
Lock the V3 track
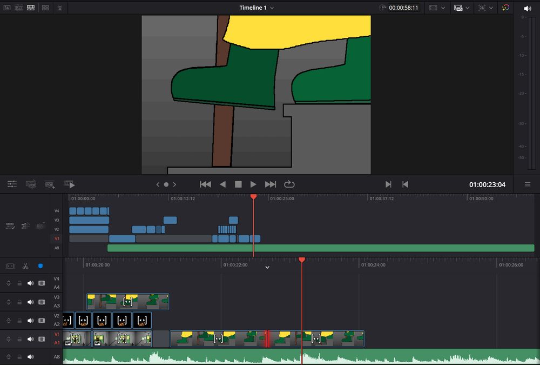(19, 302)
